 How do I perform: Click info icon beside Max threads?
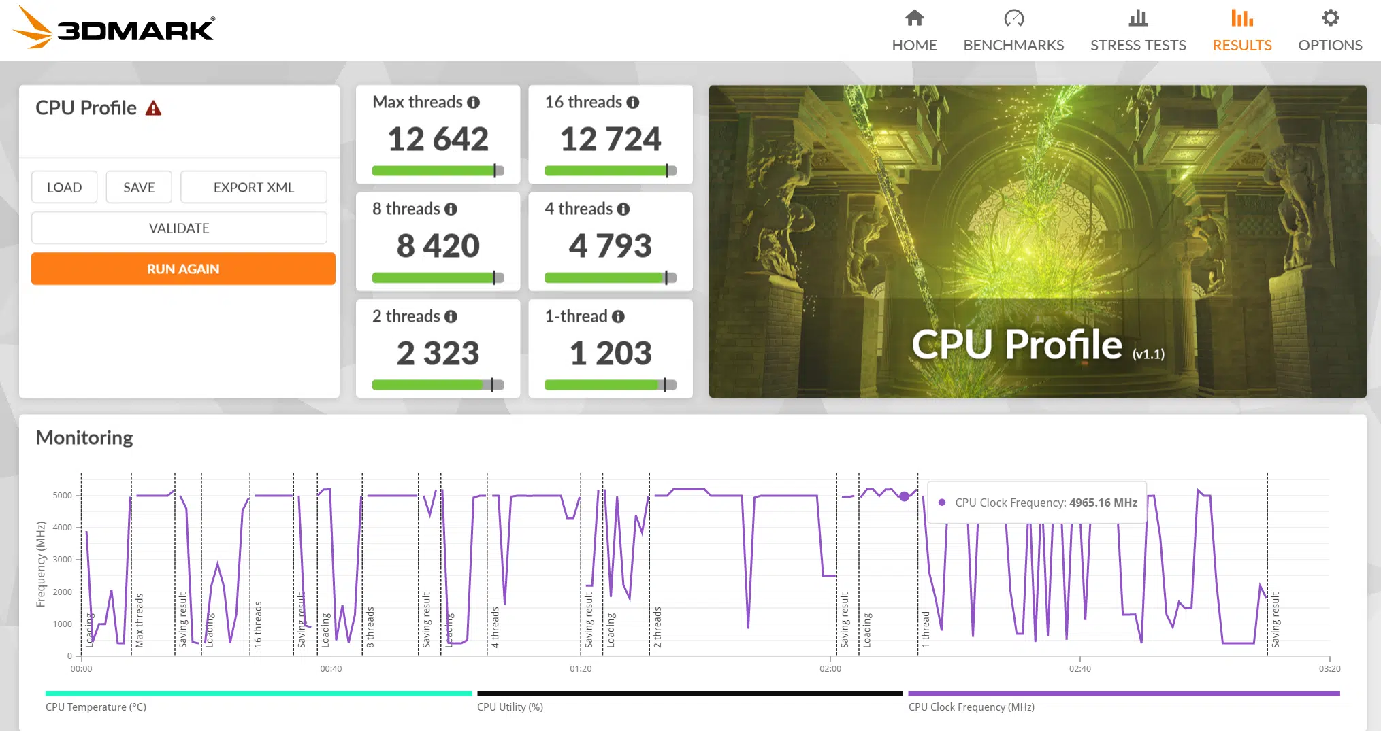pyautogui.click(x=474, y=103)
